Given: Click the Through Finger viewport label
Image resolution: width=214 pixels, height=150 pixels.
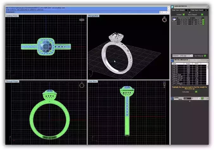Looking at the screenshot, I should (12, 81).
